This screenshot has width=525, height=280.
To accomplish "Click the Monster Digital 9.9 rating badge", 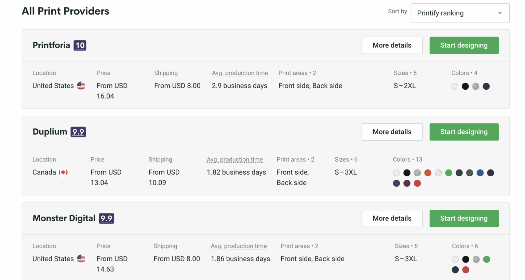I will [x=107, y=219].
